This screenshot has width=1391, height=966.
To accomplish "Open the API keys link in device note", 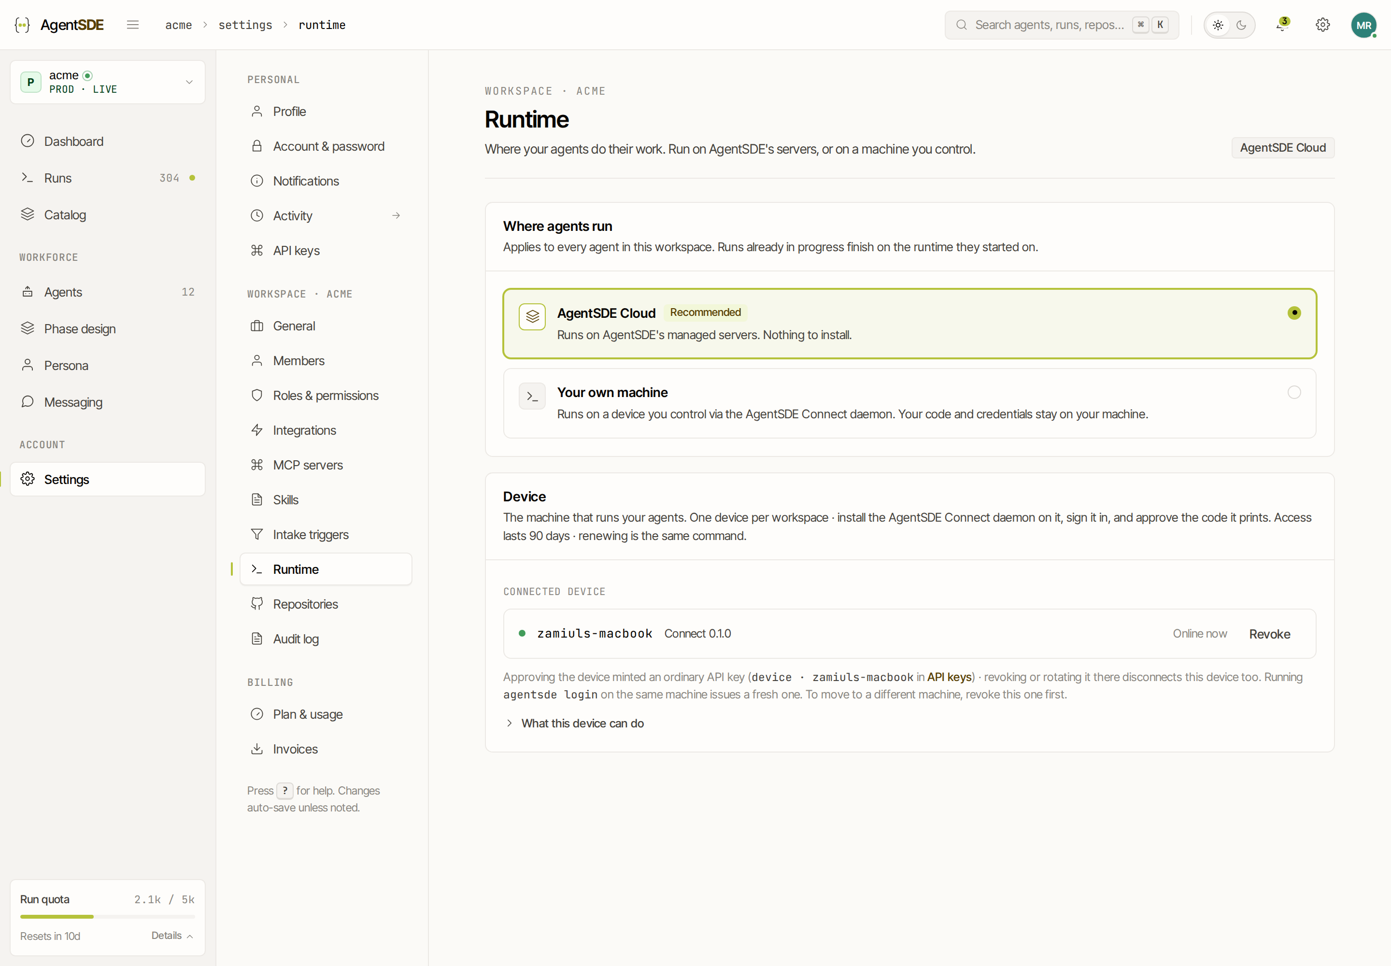I will coord(949,677).
